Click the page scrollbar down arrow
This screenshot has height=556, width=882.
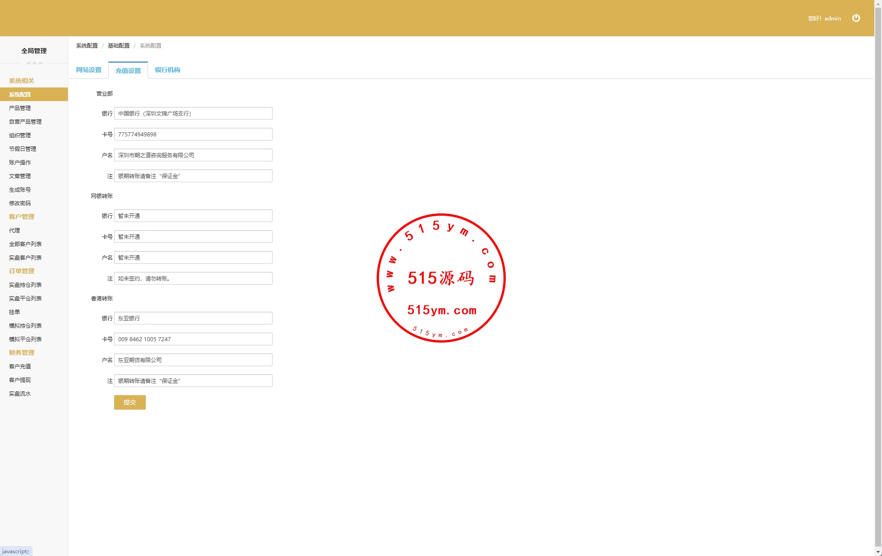coord(878,552)
